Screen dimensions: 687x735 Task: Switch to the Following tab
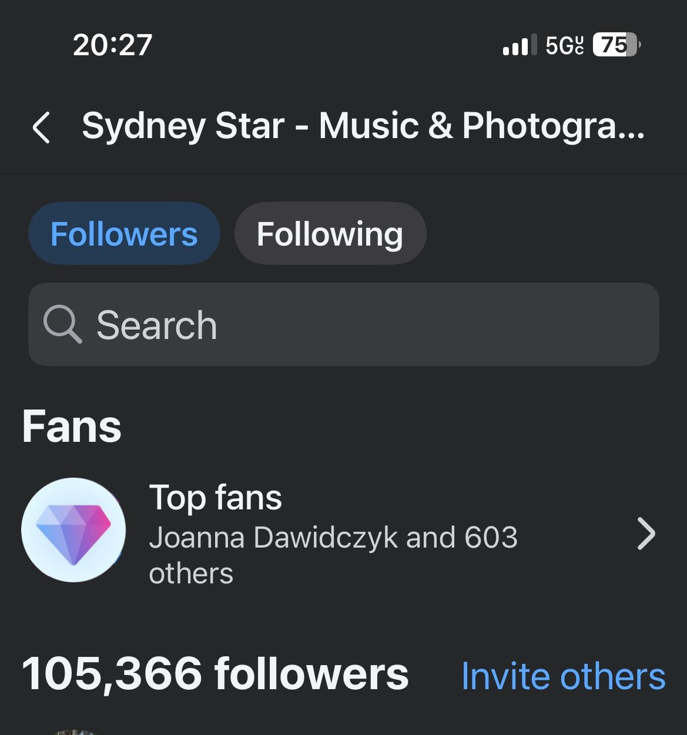coord(330,234)
